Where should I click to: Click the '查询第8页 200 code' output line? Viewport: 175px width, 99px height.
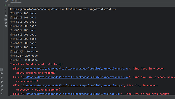pos(23,43)
